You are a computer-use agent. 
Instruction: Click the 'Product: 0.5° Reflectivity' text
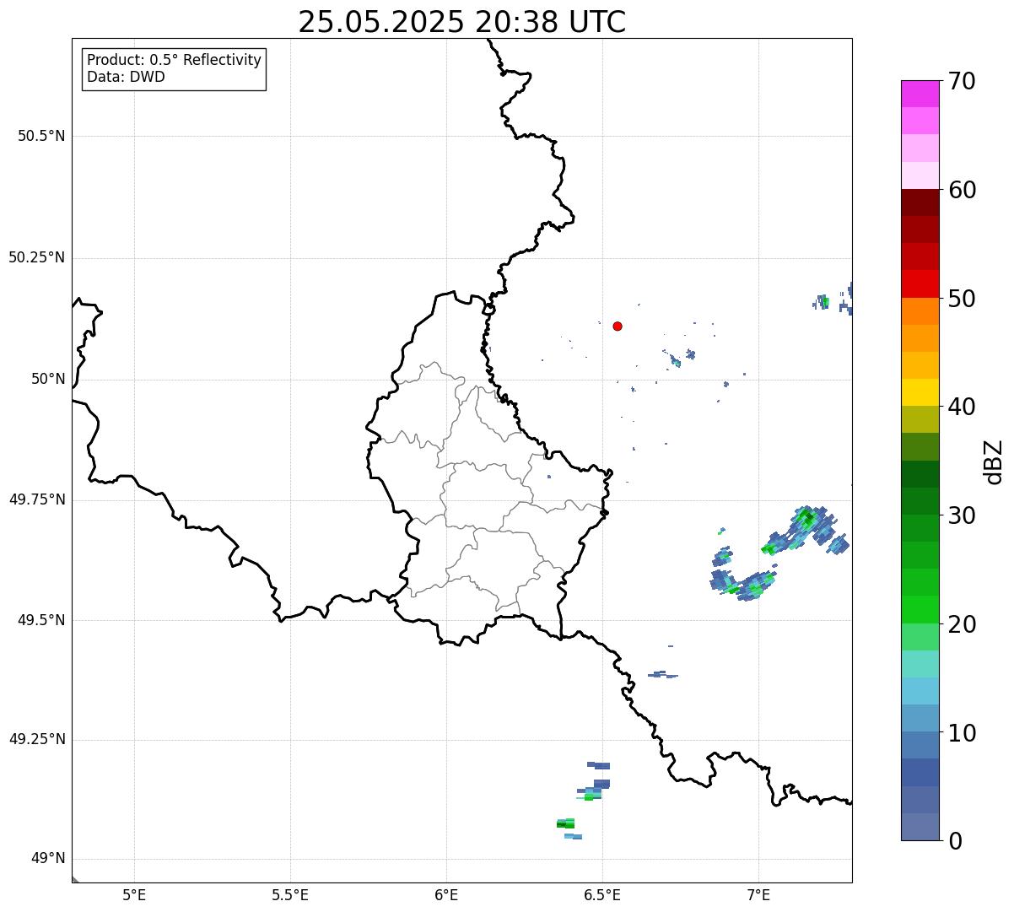coord(174,60)
